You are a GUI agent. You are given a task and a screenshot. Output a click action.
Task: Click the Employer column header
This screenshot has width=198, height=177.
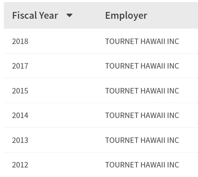pos(126,16)
